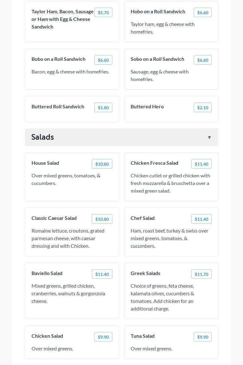Click the Chef Salad price tag
The width and height of the screenshot is (243, 365).
(x=201, y=219)
